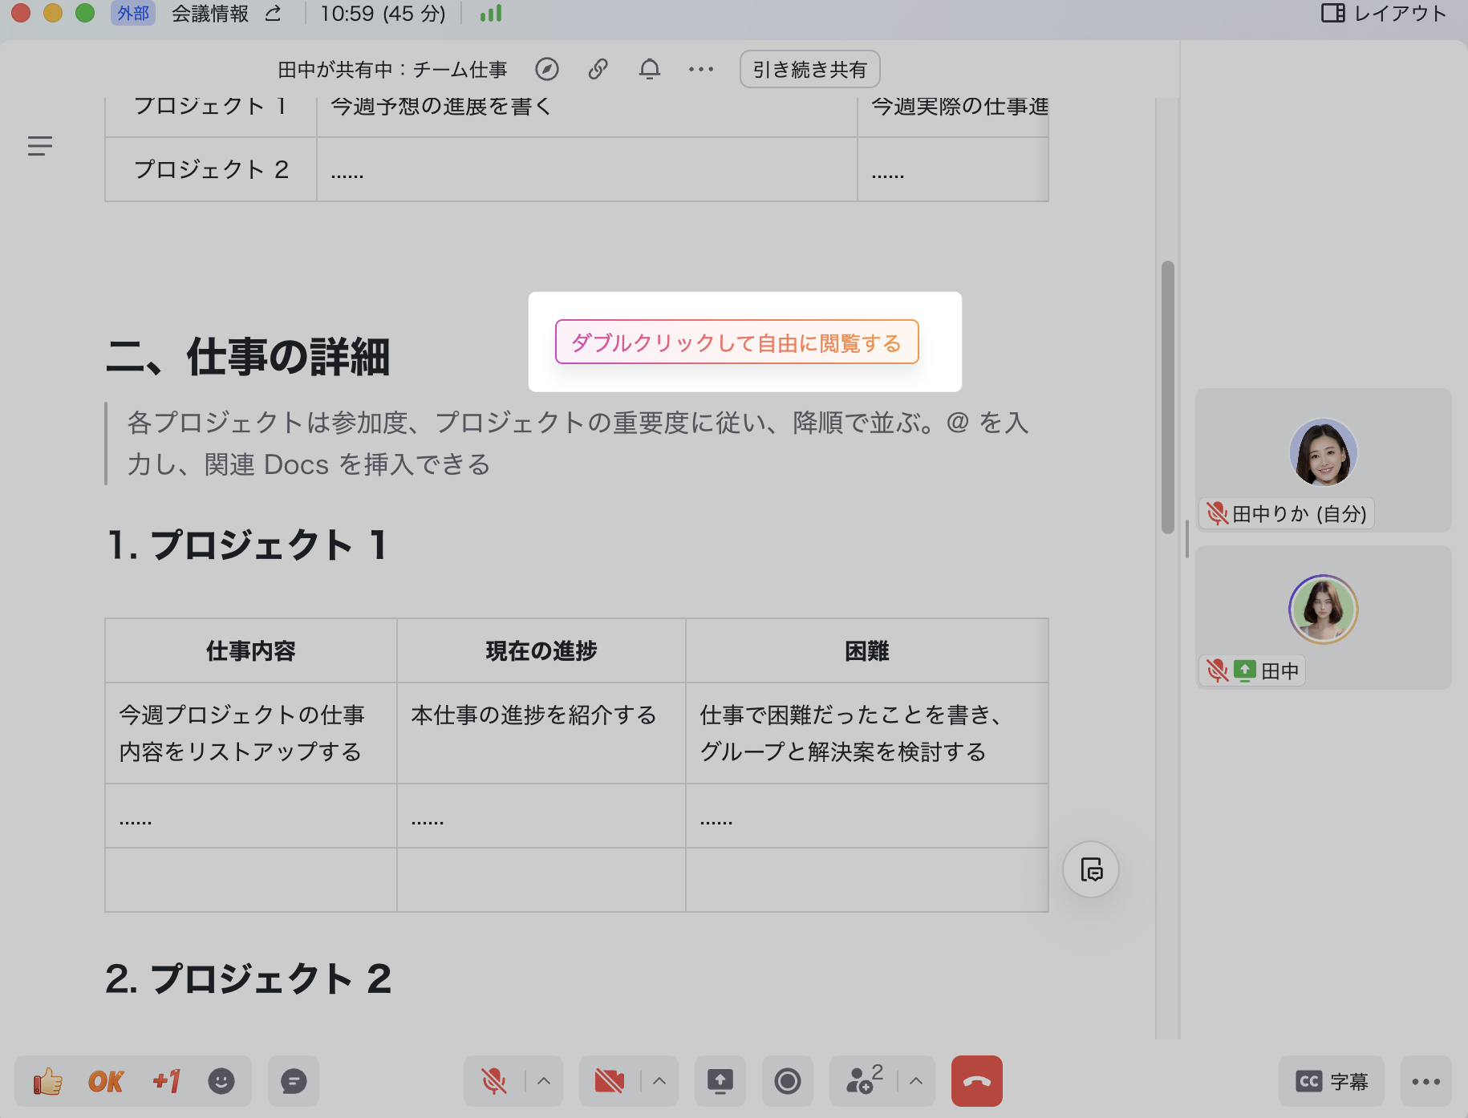Turn on the camera
Viewport: 1468px width, 1118px height.
610,1081
